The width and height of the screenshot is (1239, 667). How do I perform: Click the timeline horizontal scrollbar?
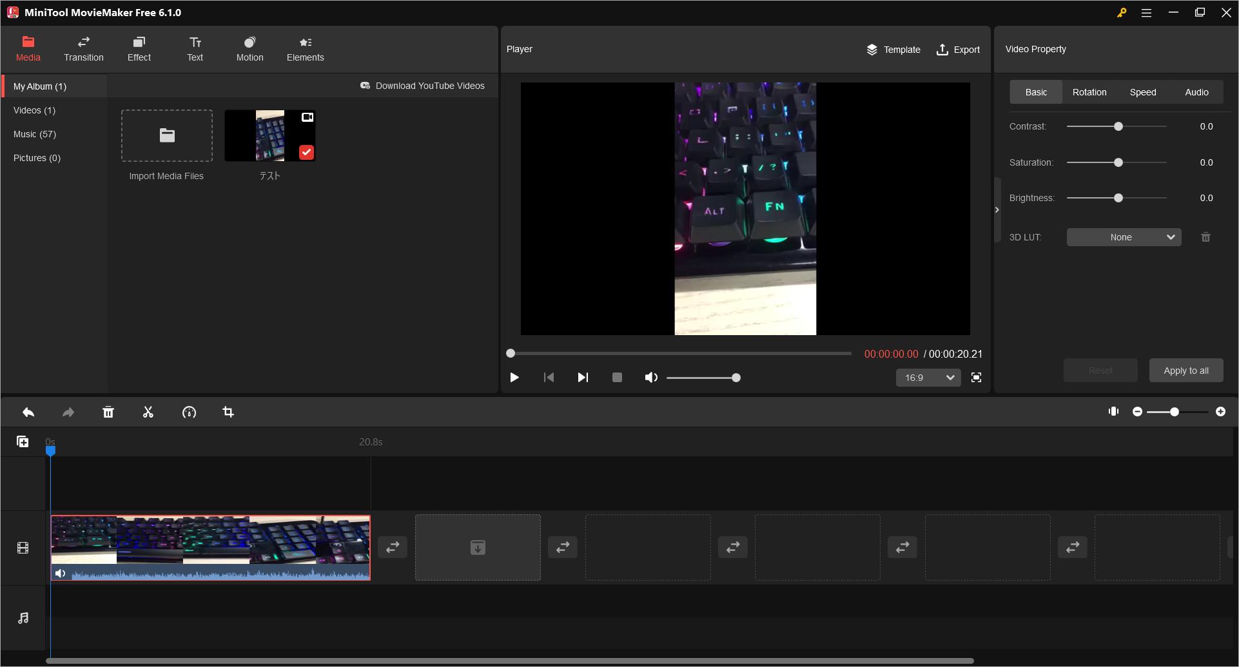tap(509, 661)
